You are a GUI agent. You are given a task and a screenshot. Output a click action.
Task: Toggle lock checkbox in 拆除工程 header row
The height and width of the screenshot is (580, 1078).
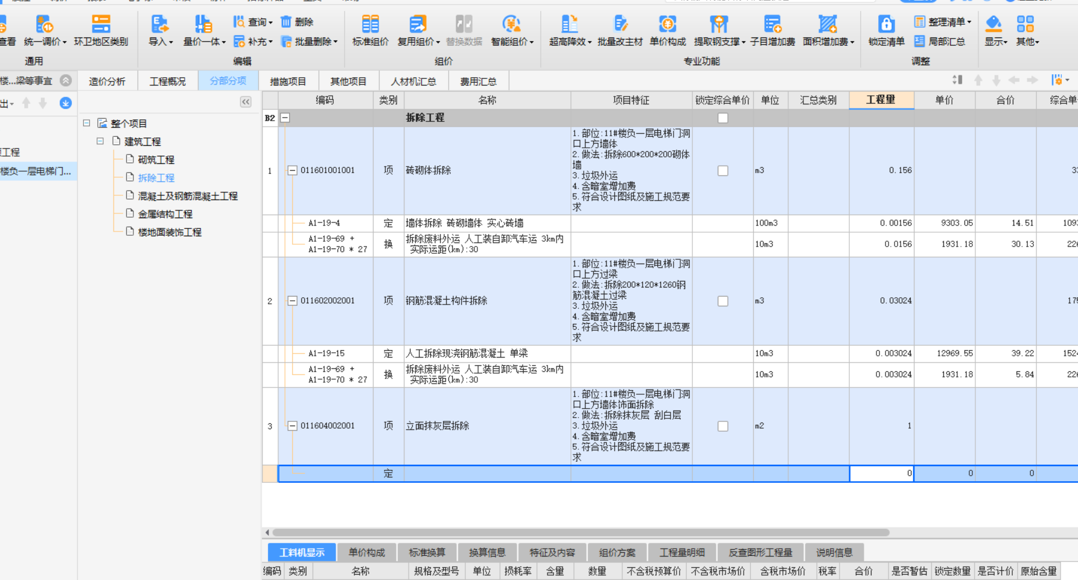pyautogui.click(x=722, y=118)
